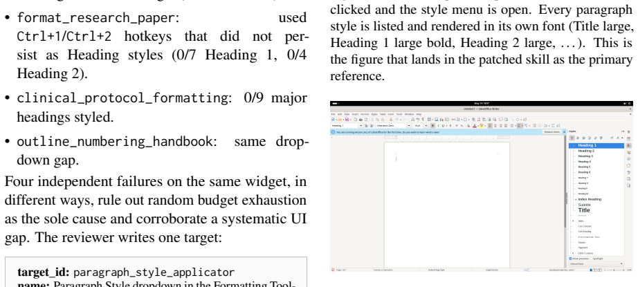Click the system volume icon in top bar
This screenshot has height=287, width=638.
[626, 103]
